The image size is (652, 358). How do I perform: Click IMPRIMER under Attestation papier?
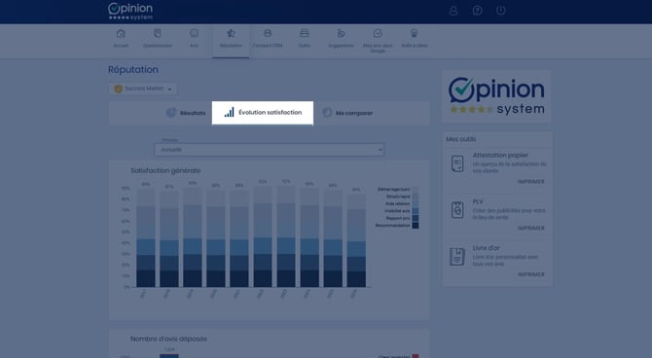point(531,182)
